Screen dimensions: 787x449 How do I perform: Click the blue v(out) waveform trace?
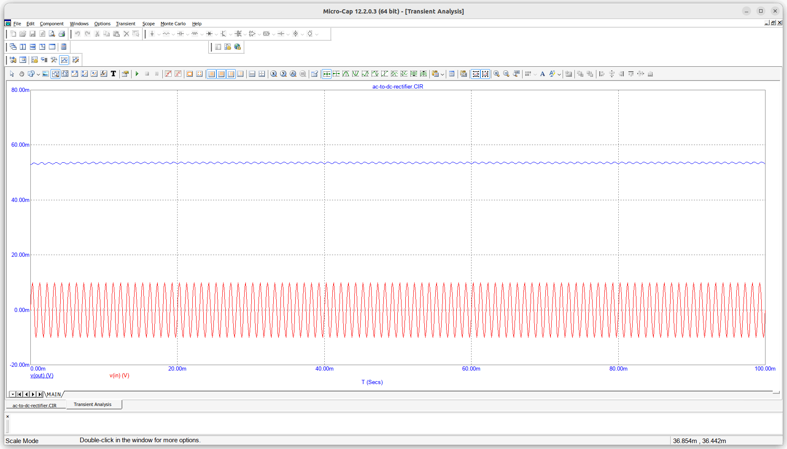click(x=398, y=163)
